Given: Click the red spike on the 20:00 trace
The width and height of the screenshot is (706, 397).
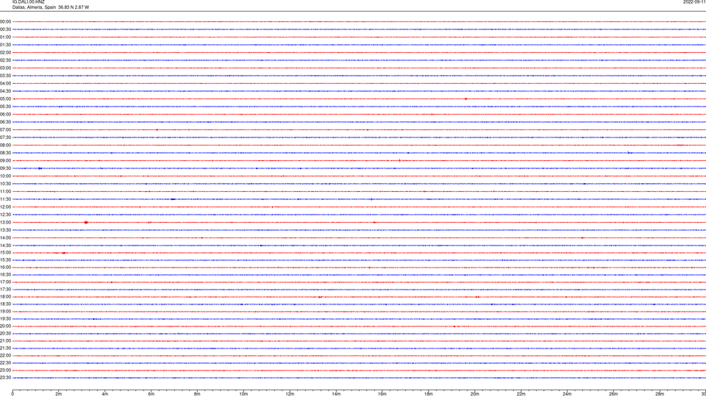Looking at the screenshot, I should click(x=454, y=326).
